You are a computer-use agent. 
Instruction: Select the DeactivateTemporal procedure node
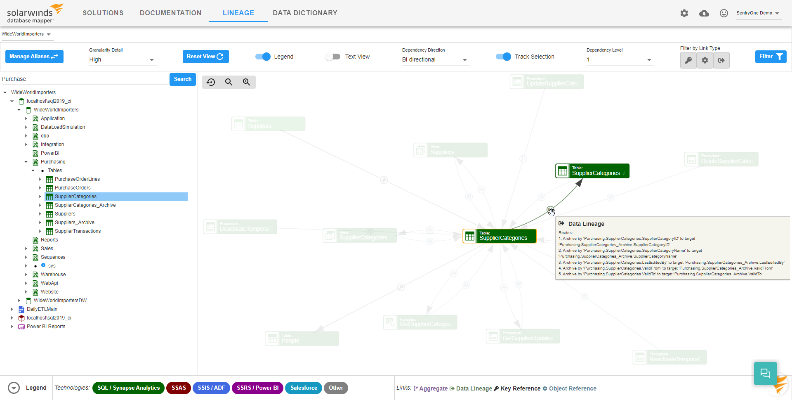click(x=240, y=227)
